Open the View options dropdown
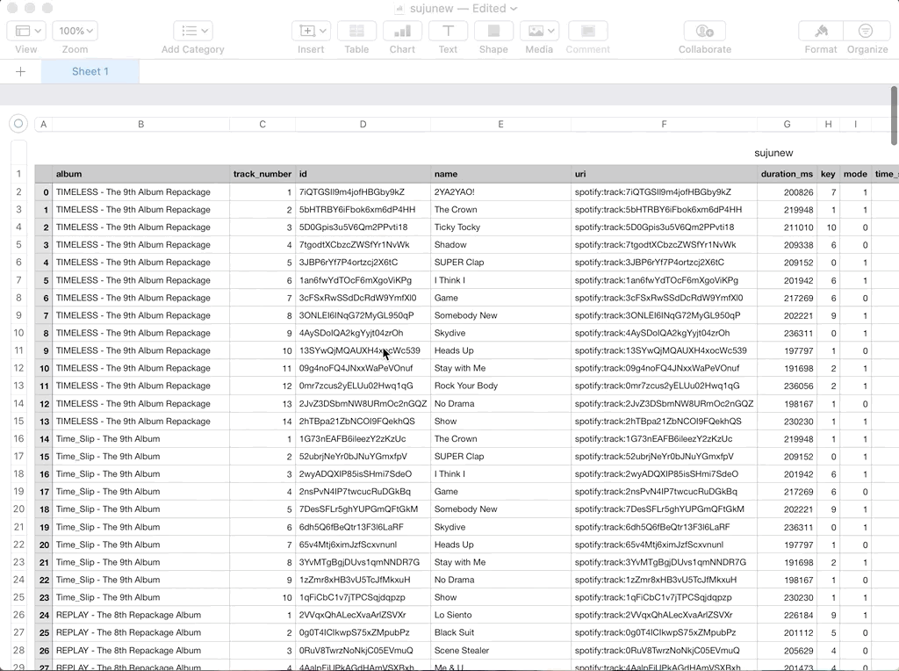Screen dimensions: 899x671 26,30
